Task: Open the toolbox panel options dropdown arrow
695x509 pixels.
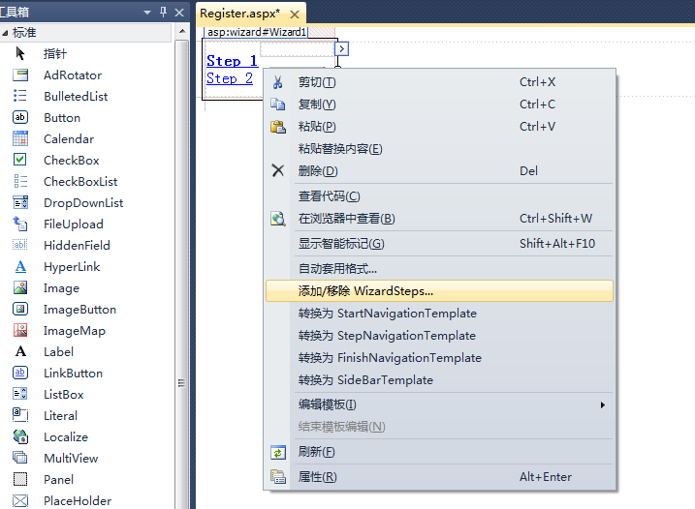Action: tap(147, 13)
